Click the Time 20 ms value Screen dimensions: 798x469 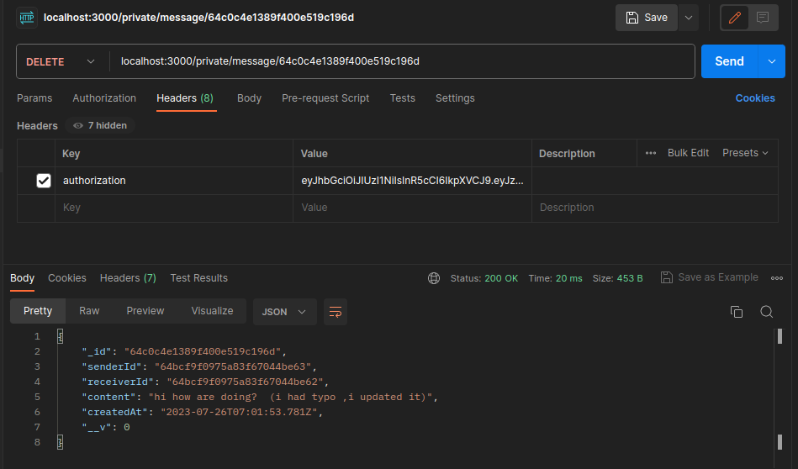[568, 278]
